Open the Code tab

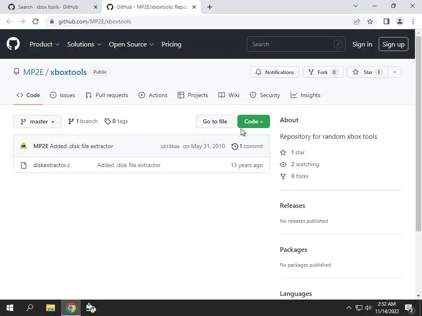[x=28, y=95]
